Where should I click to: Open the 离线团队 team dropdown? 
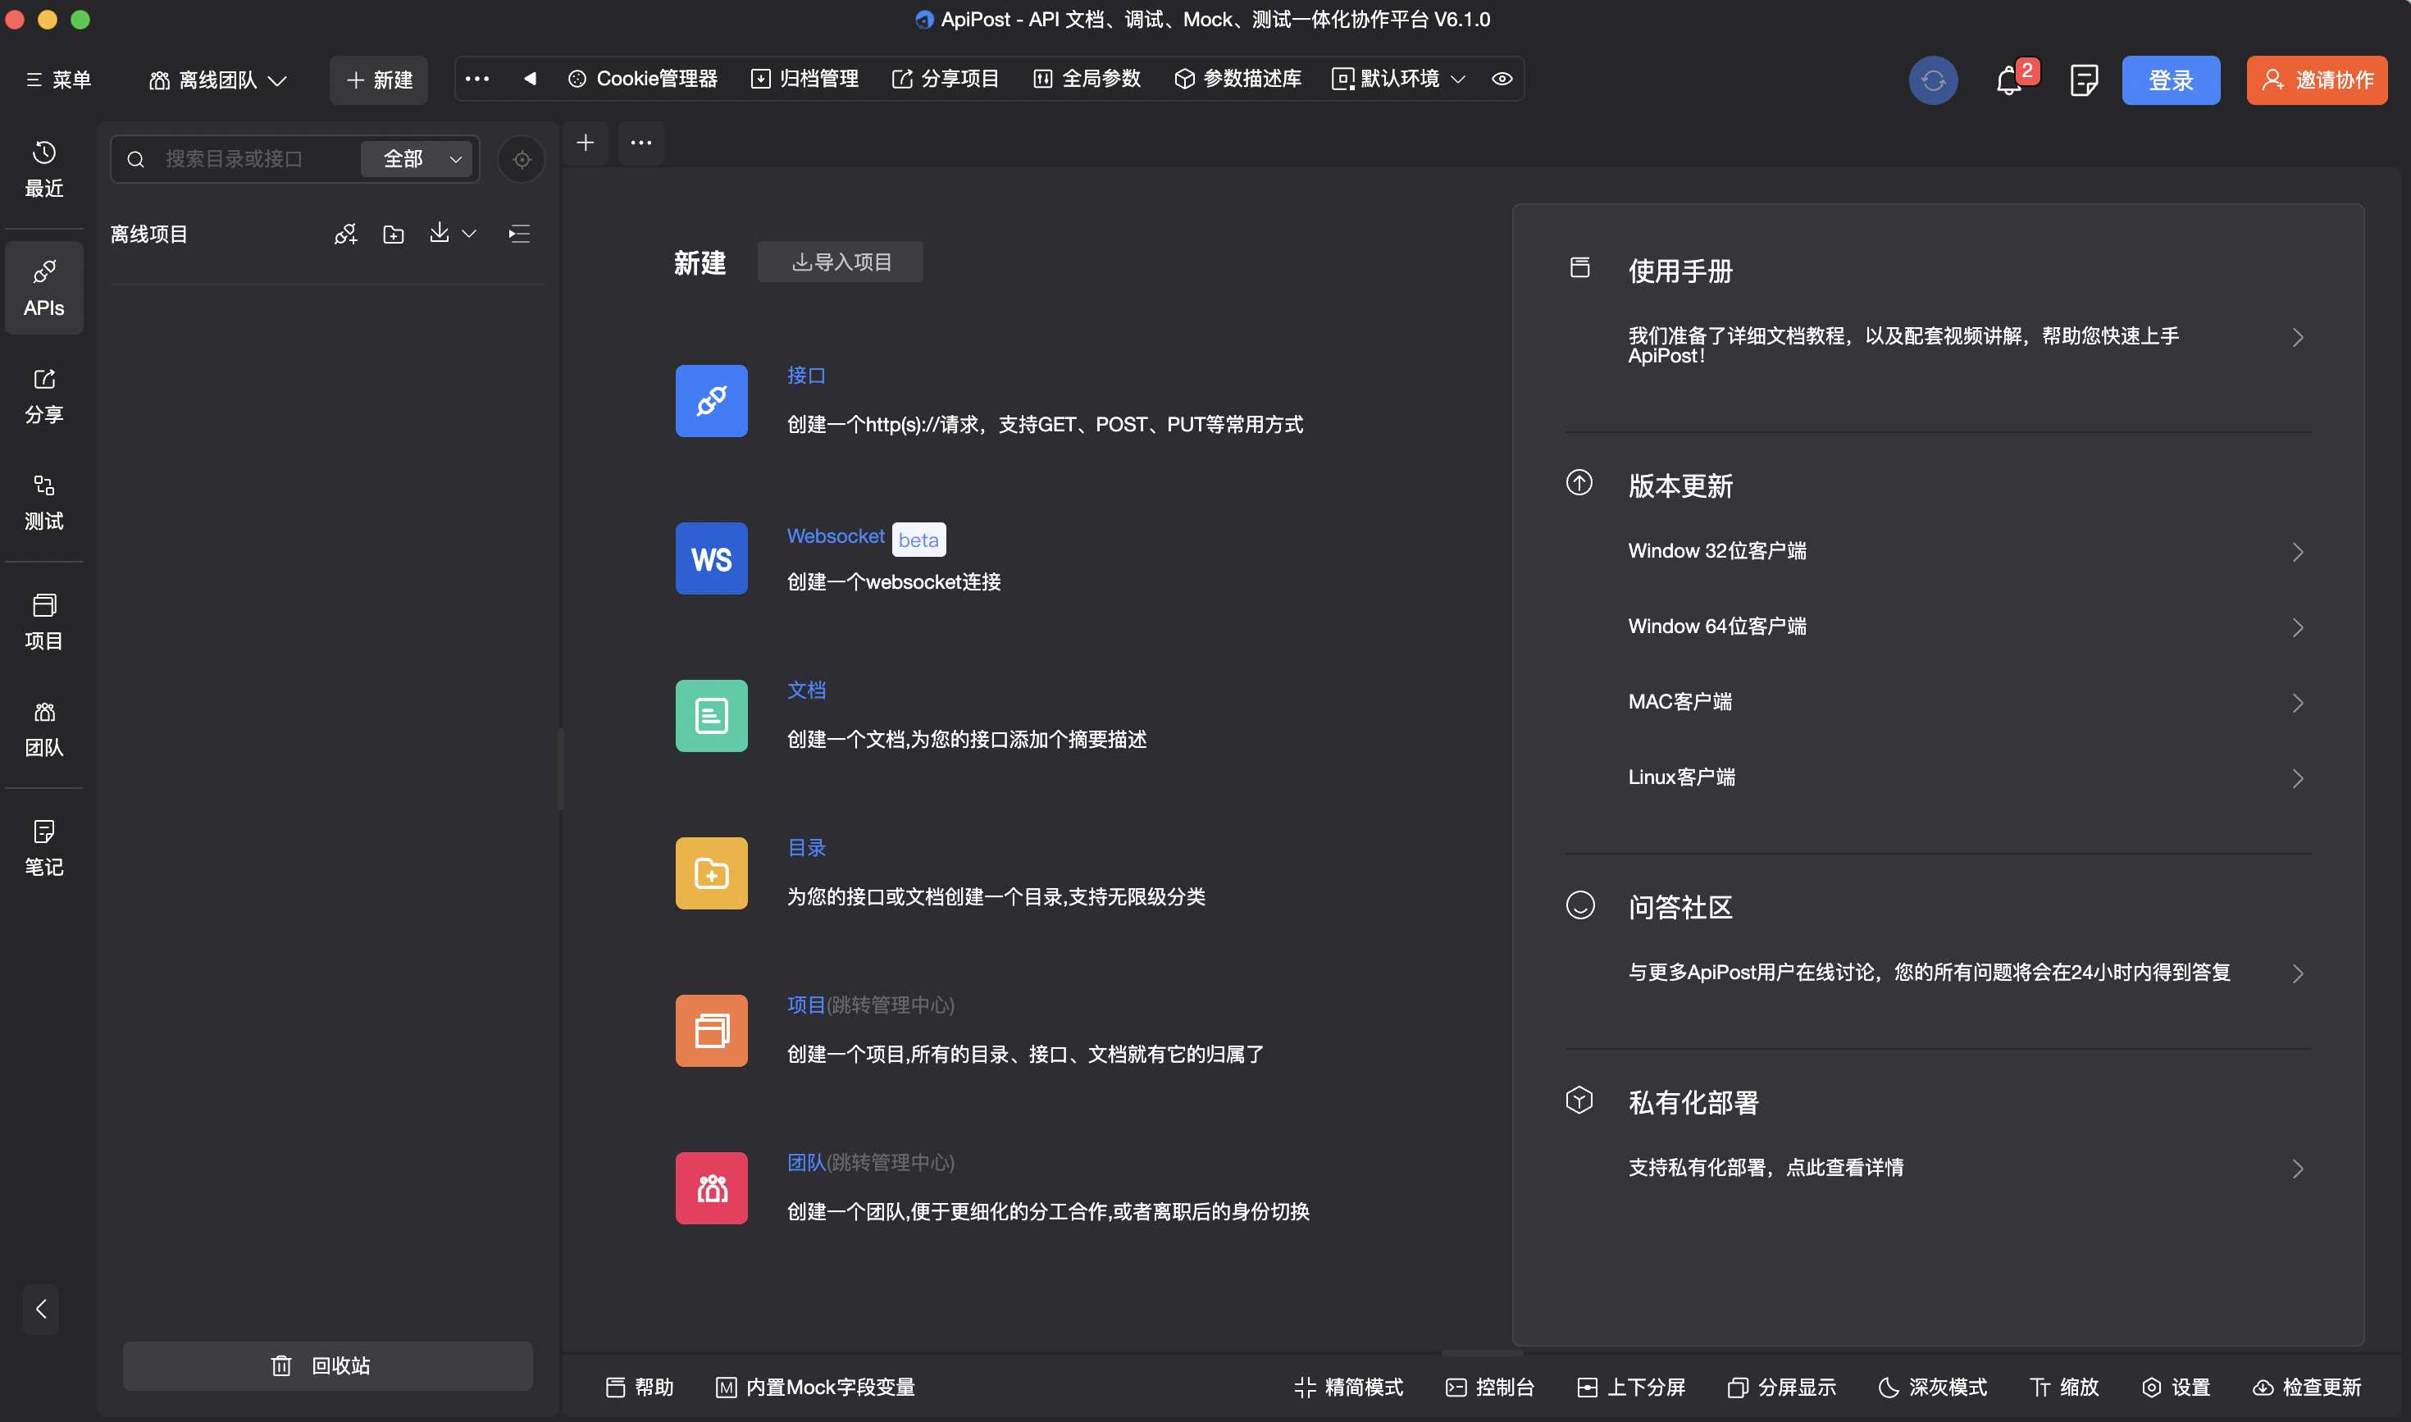pos(218,80)
